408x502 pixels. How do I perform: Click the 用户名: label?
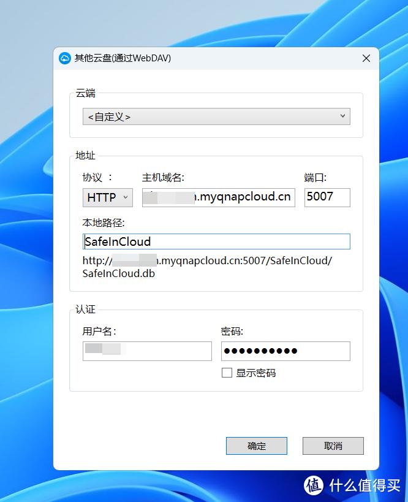tap(99, 331)
